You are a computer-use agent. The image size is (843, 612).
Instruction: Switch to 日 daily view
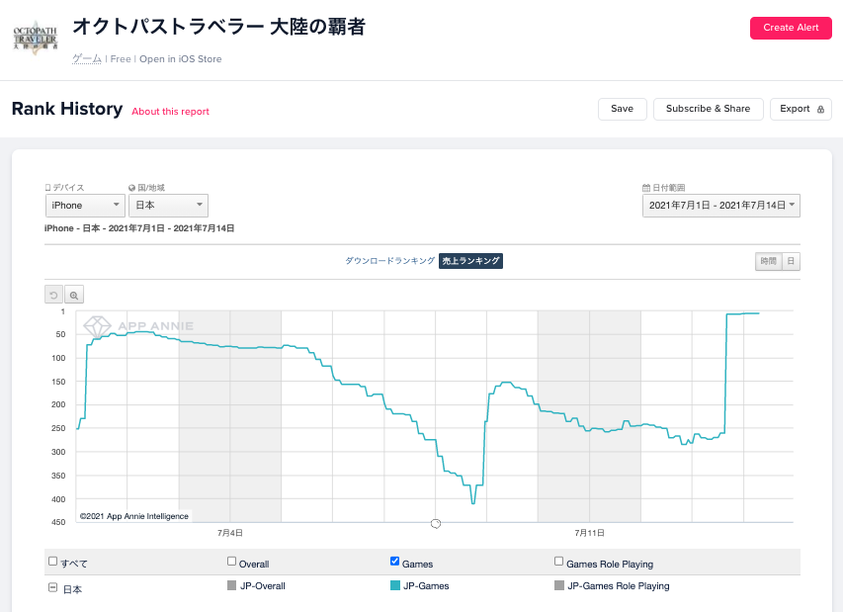791,261
